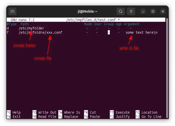Click the Go To Line shortcut
Viewport: 175px width, 126px height.
tap(151, 117)
